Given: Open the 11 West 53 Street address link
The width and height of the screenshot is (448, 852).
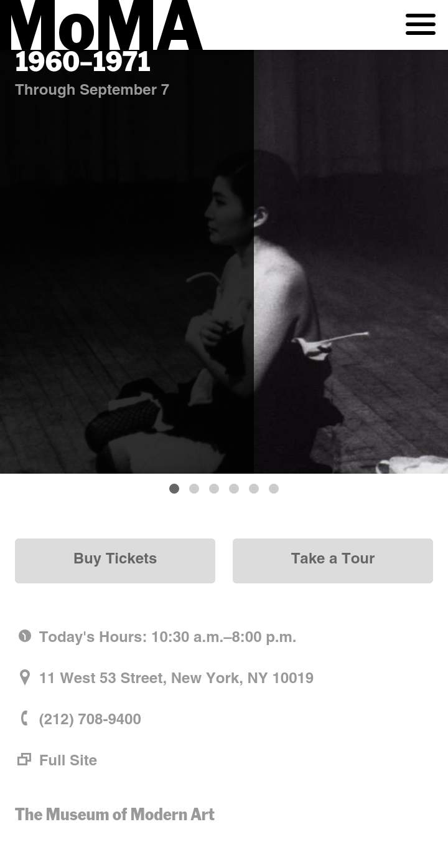Looking at the screenshot, I should (176, 678).
